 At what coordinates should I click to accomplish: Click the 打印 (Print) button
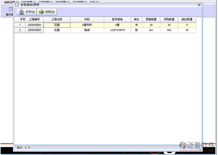pos(26,12)
